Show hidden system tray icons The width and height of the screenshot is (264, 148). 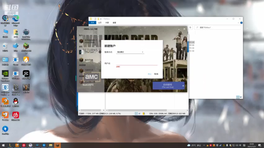tap(204, 145)
